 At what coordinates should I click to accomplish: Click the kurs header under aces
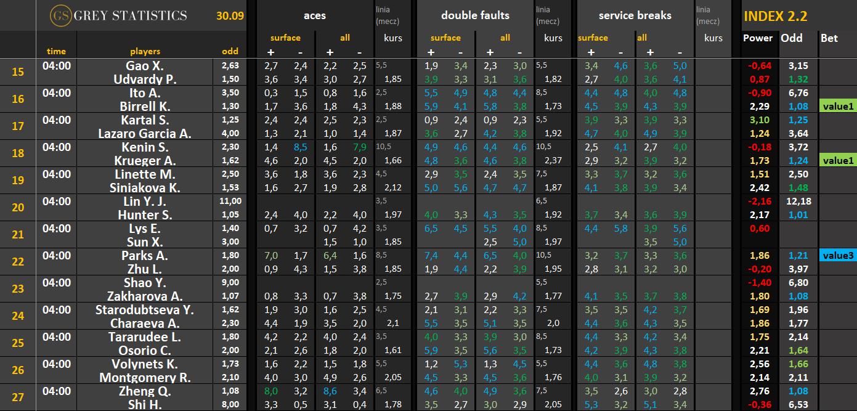(393, 38)
